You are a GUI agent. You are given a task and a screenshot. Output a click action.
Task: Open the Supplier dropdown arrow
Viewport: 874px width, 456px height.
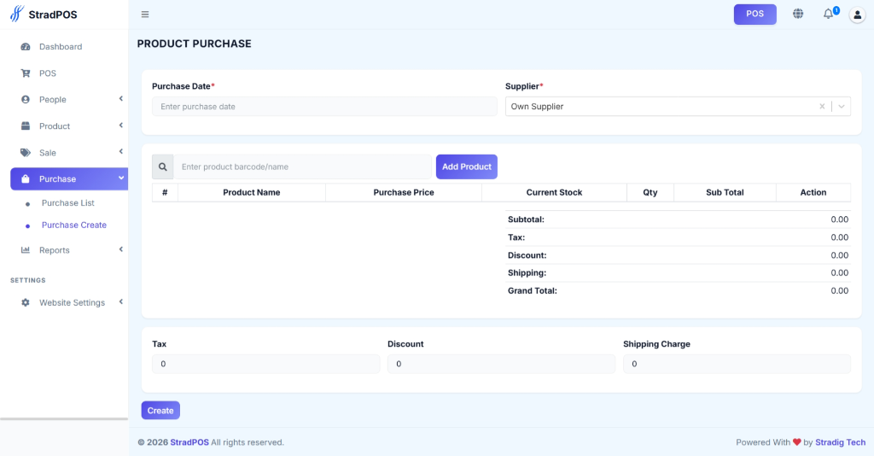pyautogui.click(x=842, y=107)
